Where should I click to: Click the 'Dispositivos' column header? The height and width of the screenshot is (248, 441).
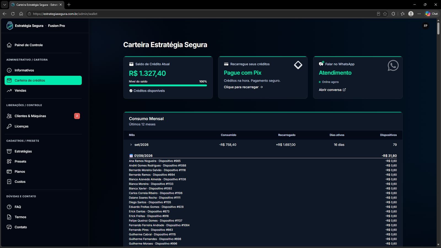[x=388, y=135]
